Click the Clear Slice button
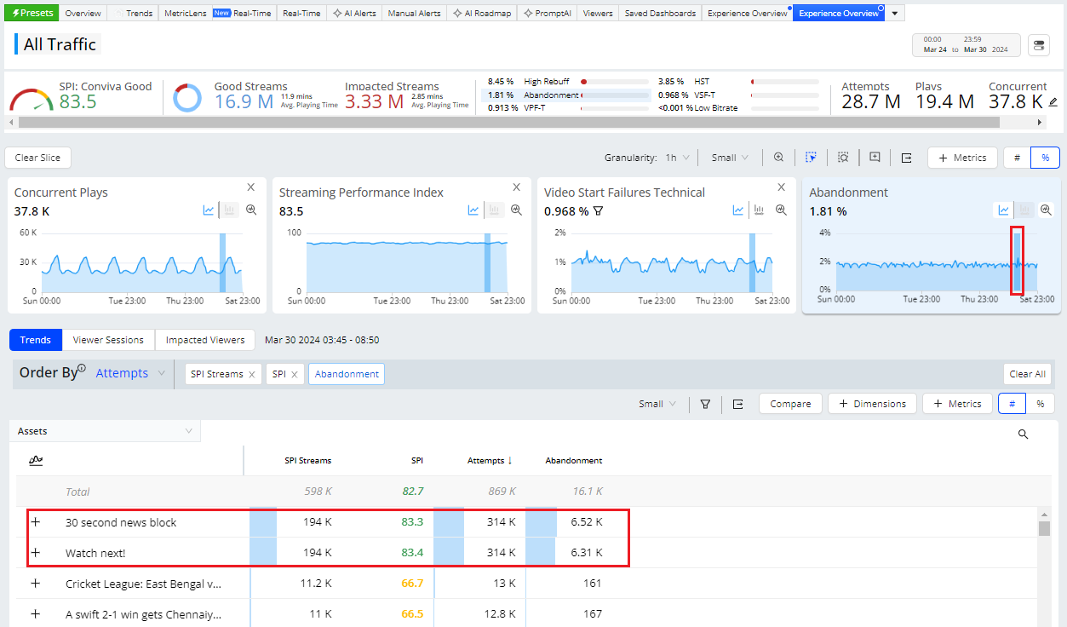The image size is (1067, 627). point(38,158)
